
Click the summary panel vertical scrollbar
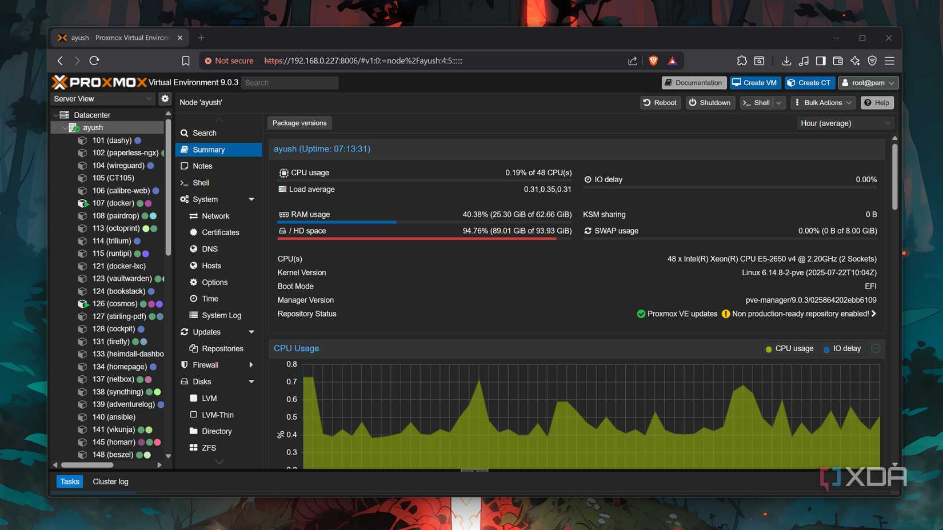click(x=894, y=177)
